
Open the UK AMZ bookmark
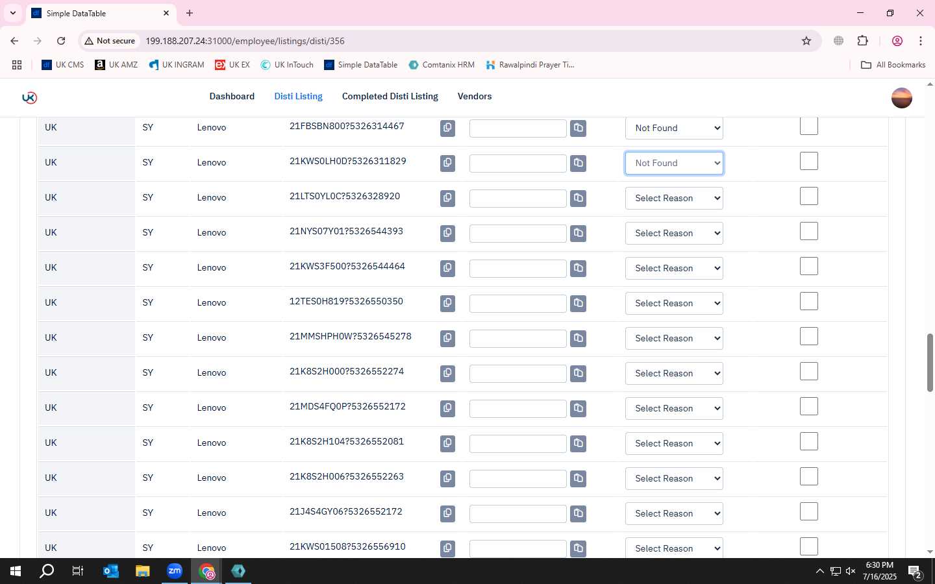(116, 65)
